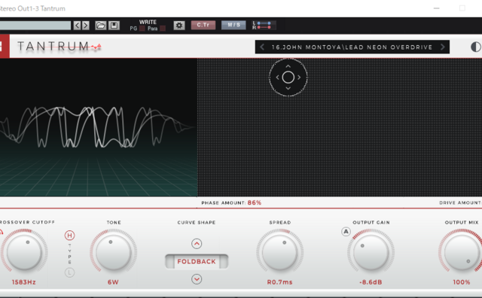Toggle the M/S mode button

233,25
